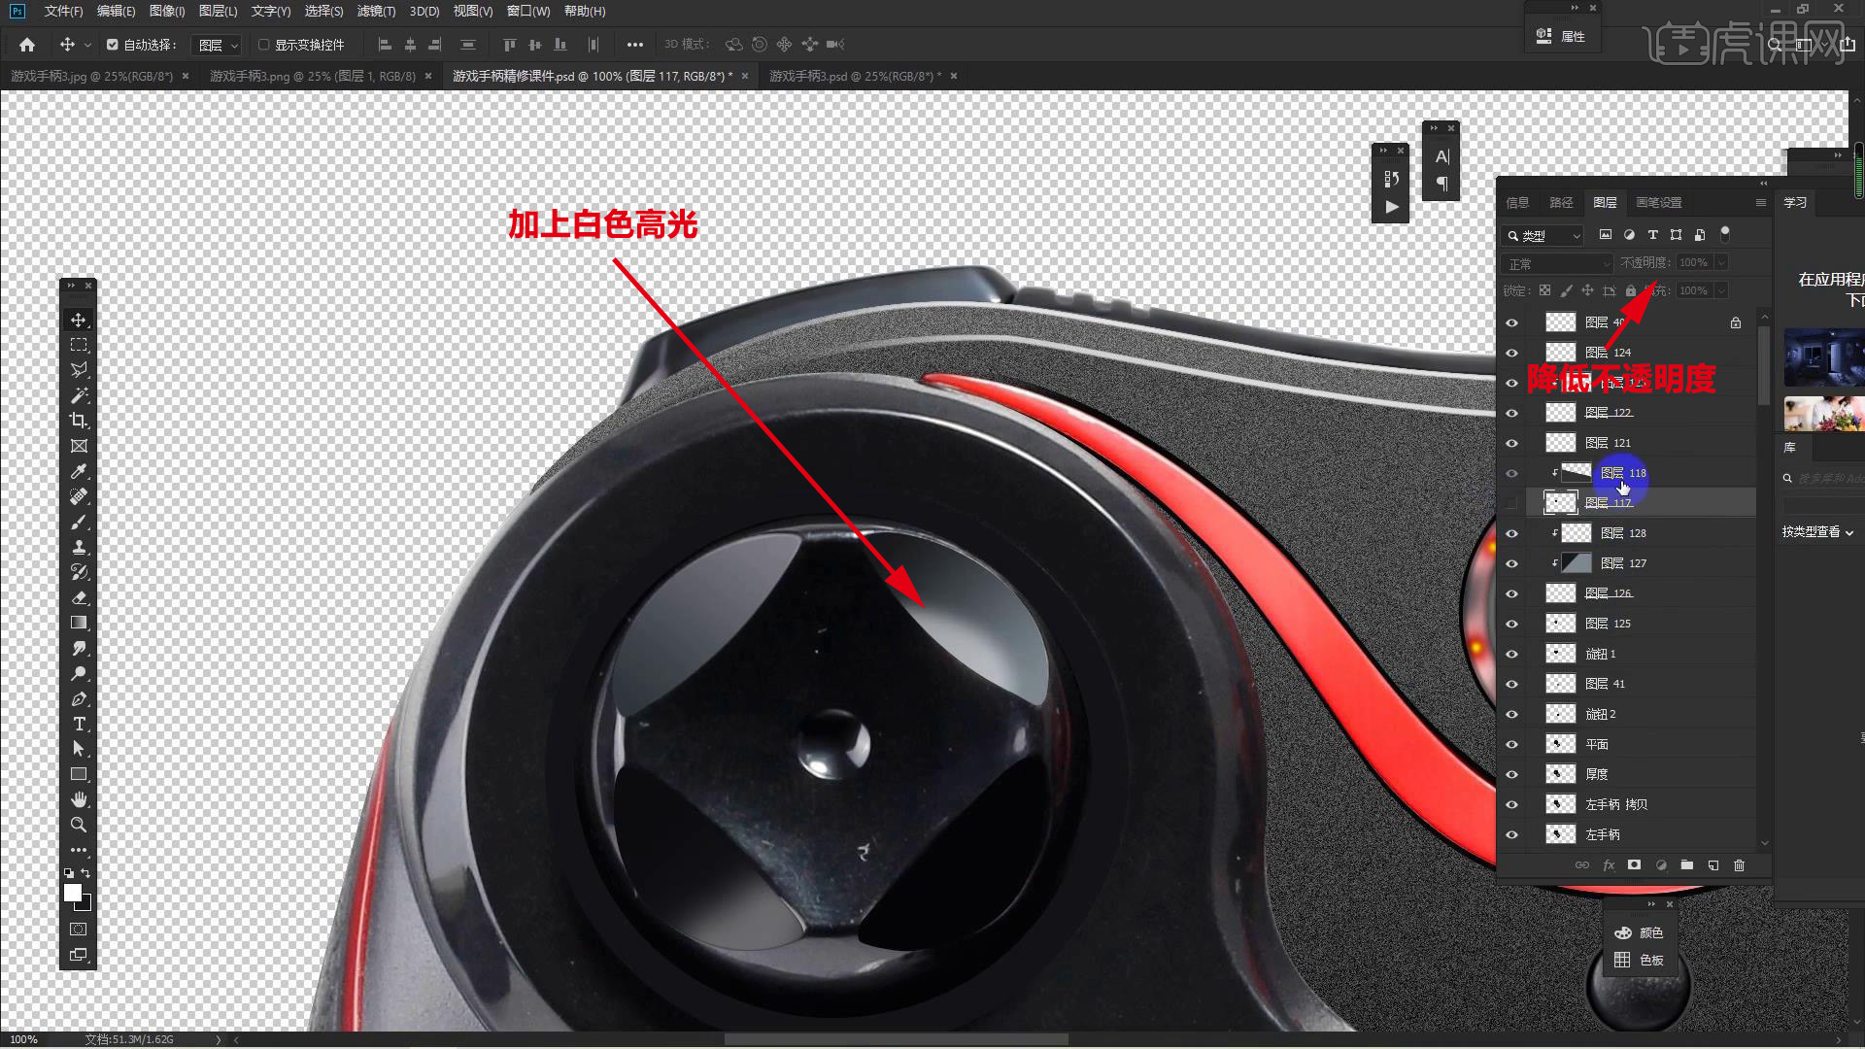This screenshot has height=1049, width=1865.
Task: Select the 左手柄 拷贝 layer
Action: click(x=1616, y=804)
